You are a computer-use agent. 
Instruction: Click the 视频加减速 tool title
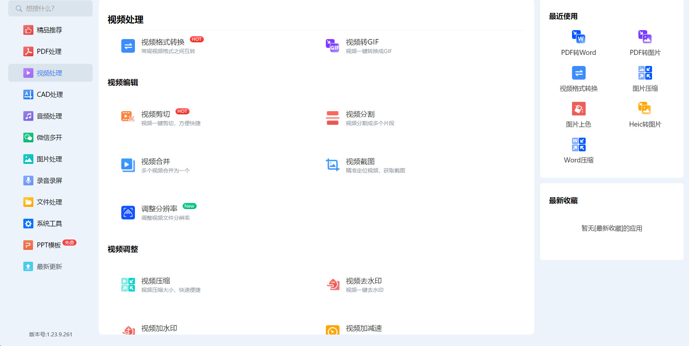364,328
